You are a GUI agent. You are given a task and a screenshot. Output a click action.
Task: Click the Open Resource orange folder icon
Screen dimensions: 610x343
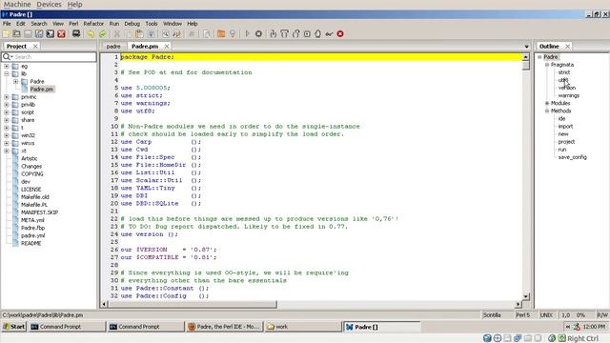221,34
